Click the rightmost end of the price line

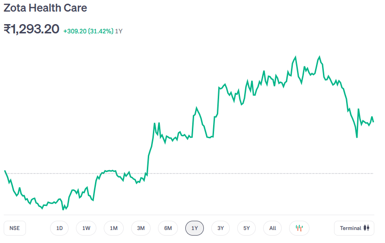pyautogui.click(x=373, y=121)
